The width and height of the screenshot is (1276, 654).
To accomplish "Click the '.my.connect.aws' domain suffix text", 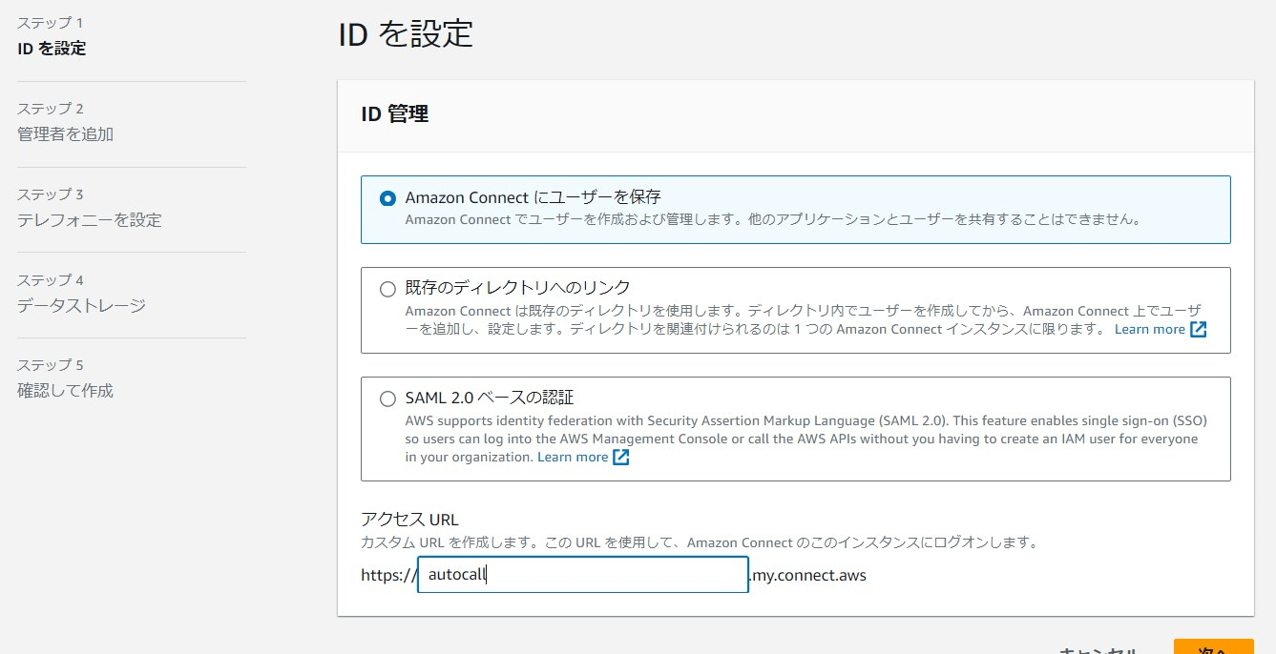I will click(808, 575).
